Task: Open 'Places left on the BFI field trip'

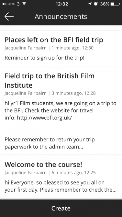Action: click(x=54, y=40)
